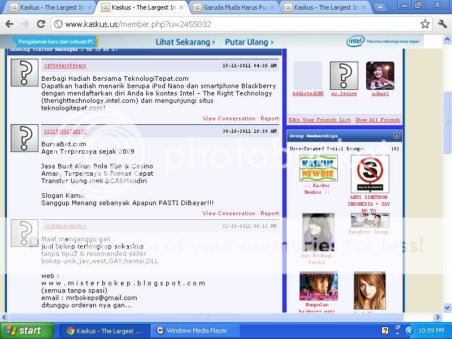Collapse the Group Memberships panel
452x339 pixels.
(397, 136)
